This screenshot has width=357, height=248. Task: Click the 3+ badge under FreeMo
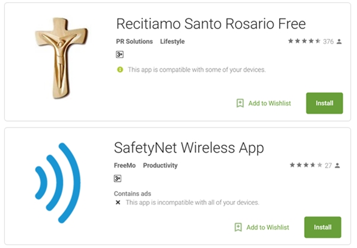(118, 179)
